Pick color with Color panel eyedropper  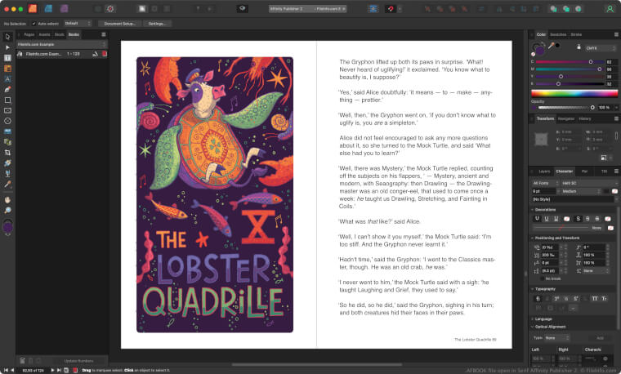coord(551,46)
